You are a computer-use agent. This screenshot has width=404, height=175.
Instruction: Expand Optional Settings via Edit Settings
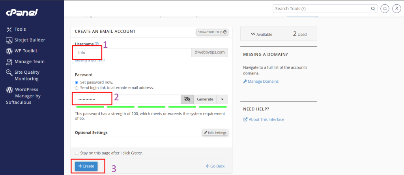pyautogui.click(x=215, y=133)
